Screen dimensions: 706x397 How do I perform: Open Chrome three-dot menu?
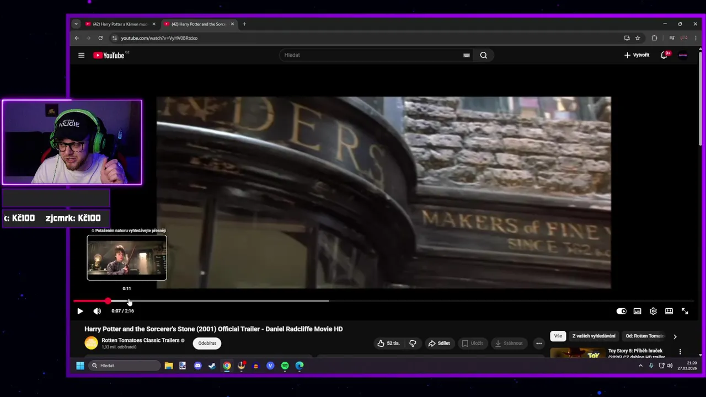696,38
